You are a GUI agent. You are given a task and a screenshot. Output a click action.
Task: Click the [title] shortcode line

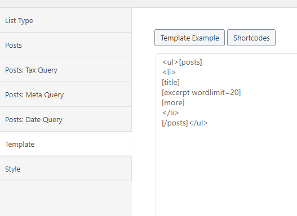tap(171, 82)
